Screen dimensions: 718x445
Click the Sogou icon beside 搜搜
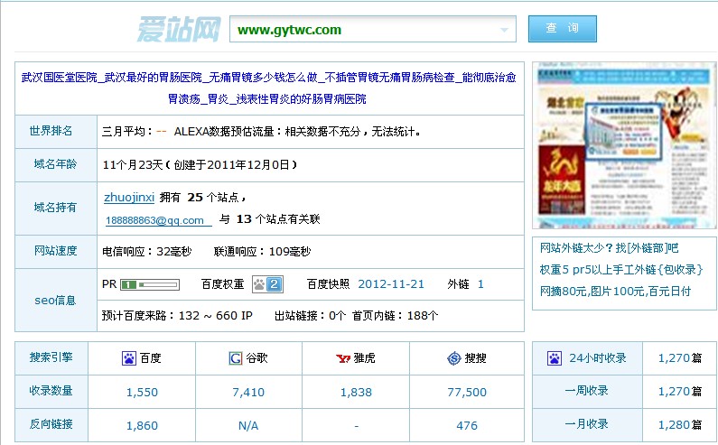(453, 358)
